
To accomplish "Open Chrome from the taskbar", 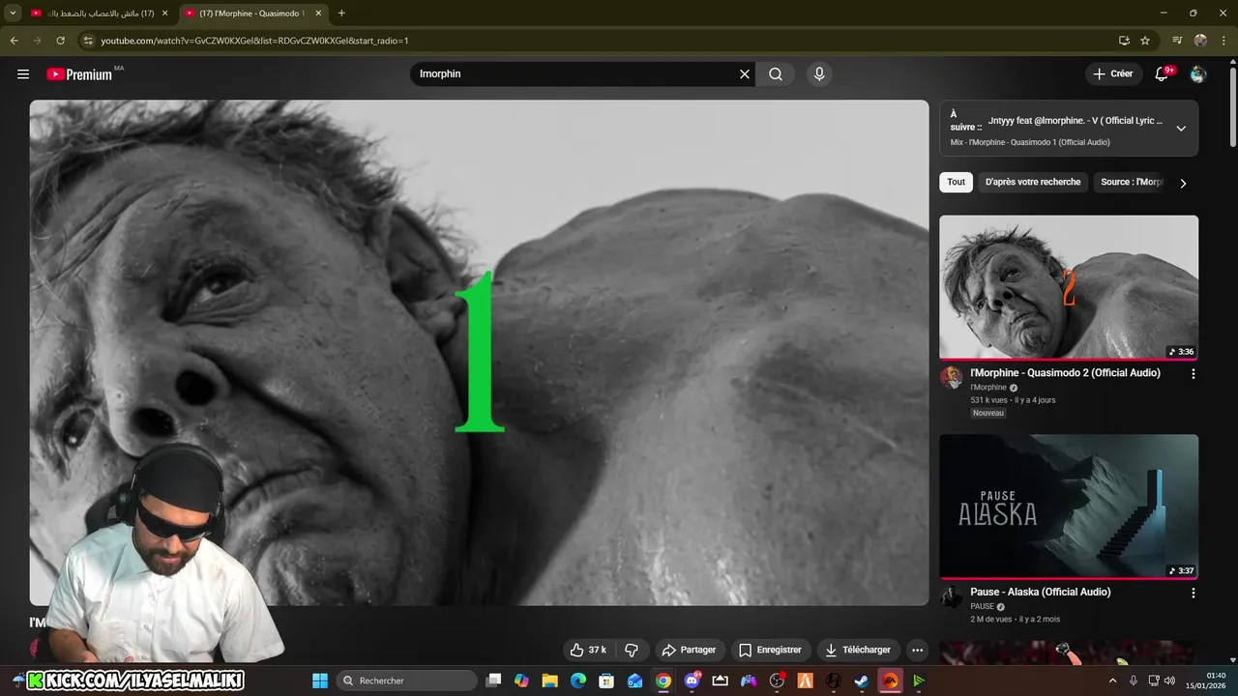I will pos(663,681).
